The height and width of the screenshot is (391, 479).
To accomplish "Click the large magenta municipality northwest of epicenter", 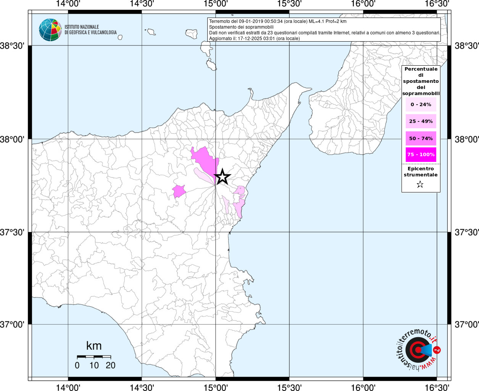I will pos(205,158).
